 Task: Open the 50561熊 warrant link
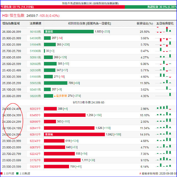(35, 58)
